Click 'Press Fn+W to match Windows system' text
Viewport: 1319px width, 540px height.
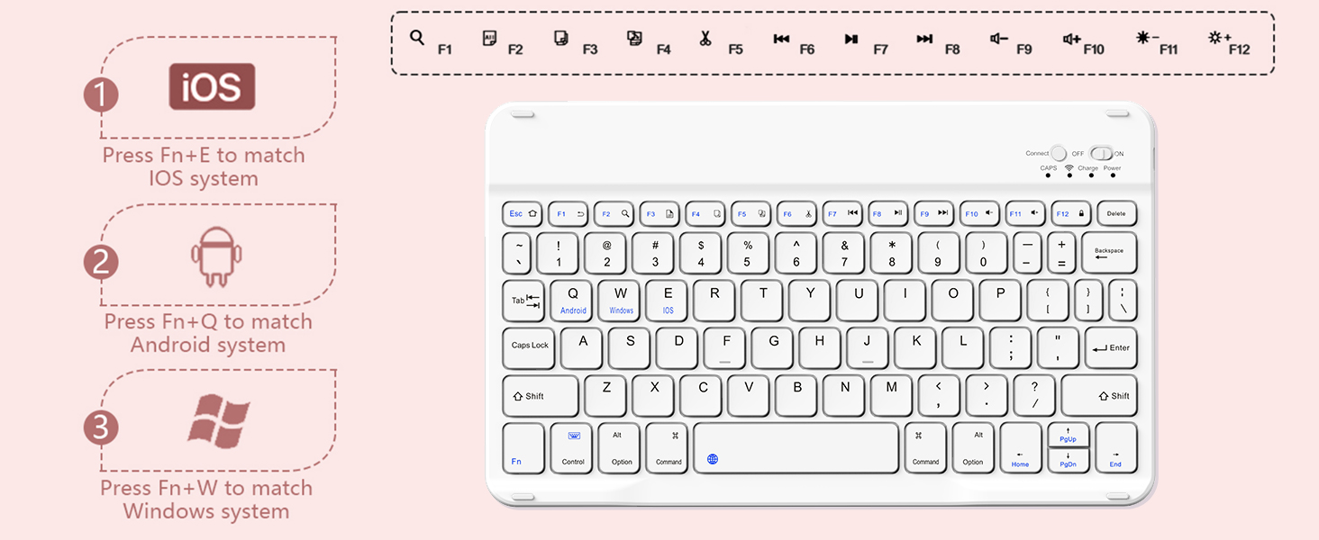pyautogui.click(x=206, y=499)
